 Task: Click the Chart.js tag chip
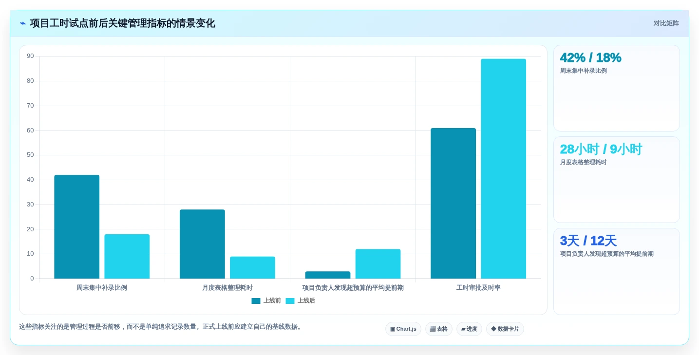[x=403, y=329]
